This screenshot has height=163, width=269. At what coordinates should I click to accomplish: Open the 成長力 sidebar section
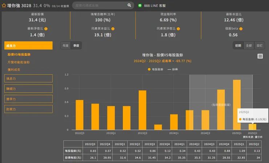pyautogui.click(x=28, y=45)
